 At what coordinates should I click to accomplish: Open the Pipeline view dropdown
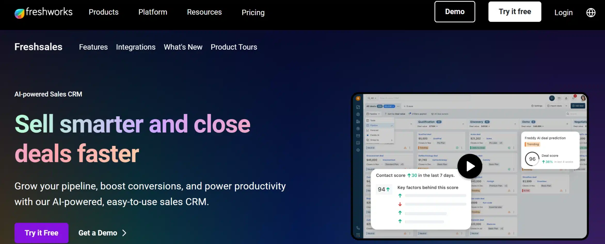point(373,114)
